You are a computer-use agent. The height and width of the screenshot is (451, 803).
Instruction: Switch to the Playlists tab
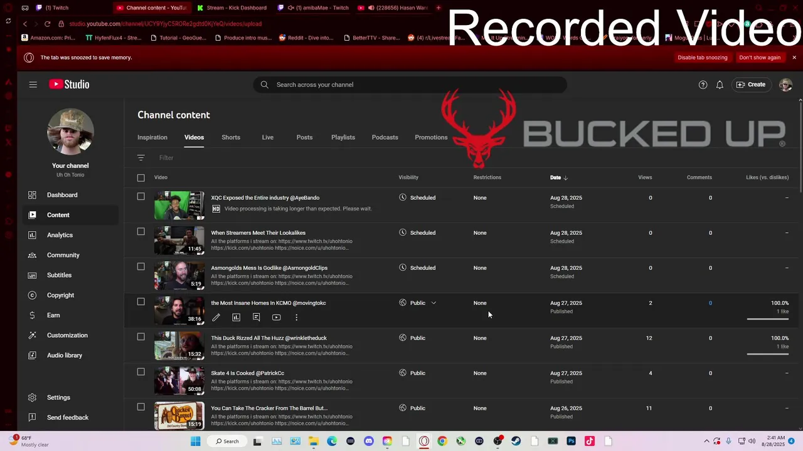pos(343,137)
